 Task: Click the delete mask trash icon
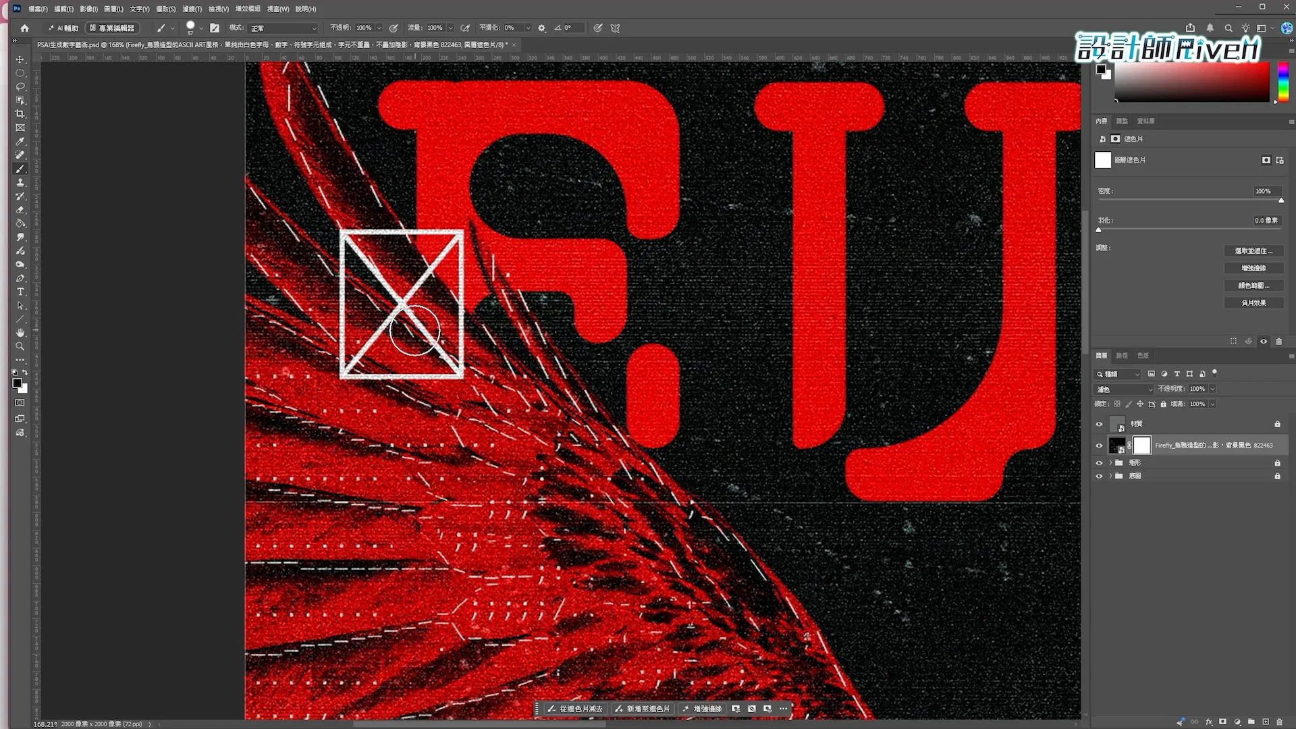click(1278, 342)
